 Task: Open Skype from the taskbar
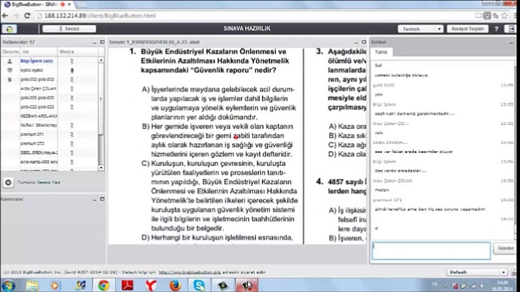coord(199,286)
